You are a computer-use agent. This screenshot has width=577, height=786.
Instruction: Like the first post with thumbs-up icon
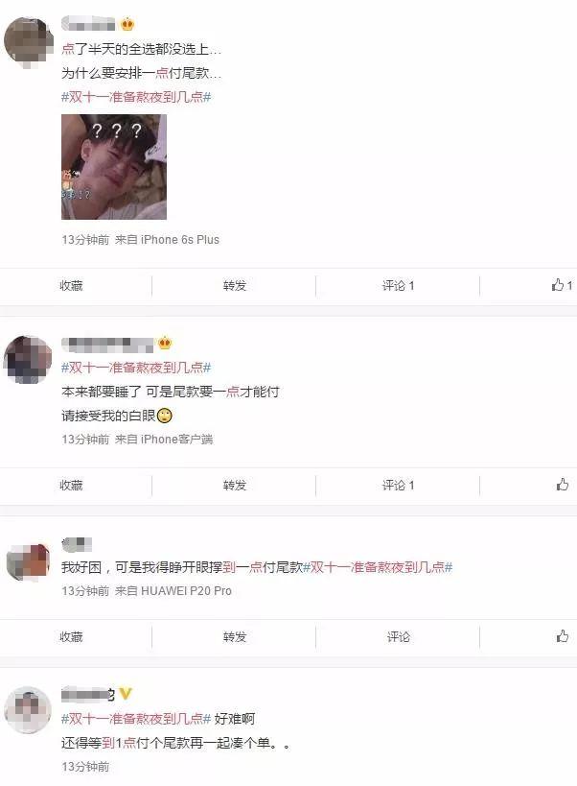pyautogui.click(x=562, y=285)
